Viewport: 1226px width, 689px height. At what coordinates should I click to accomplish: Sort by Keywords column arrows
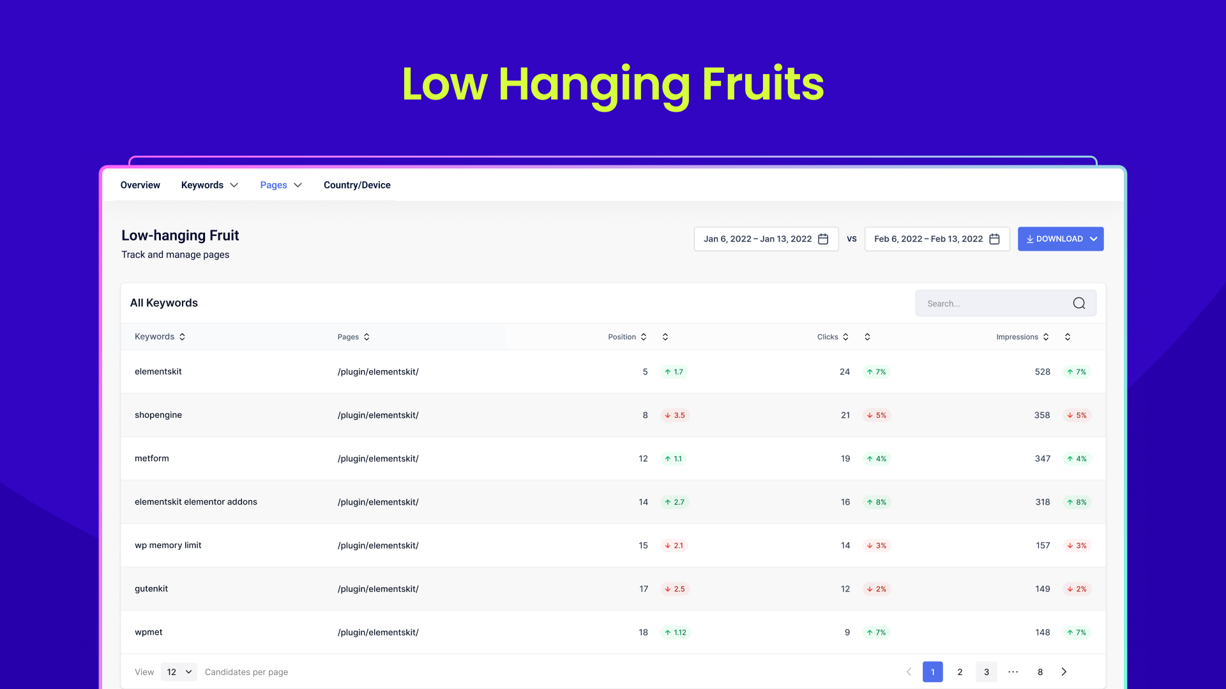[182, 337]
